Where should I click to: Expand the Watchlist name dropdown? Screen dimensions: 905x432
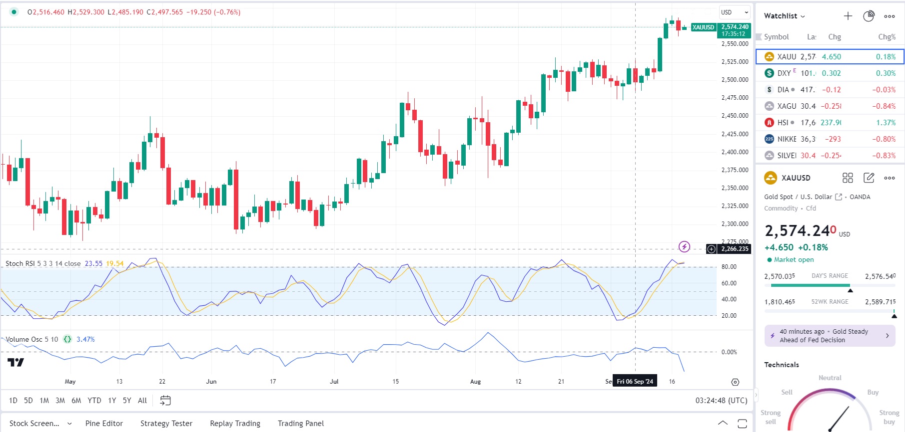tap(785, 16)
